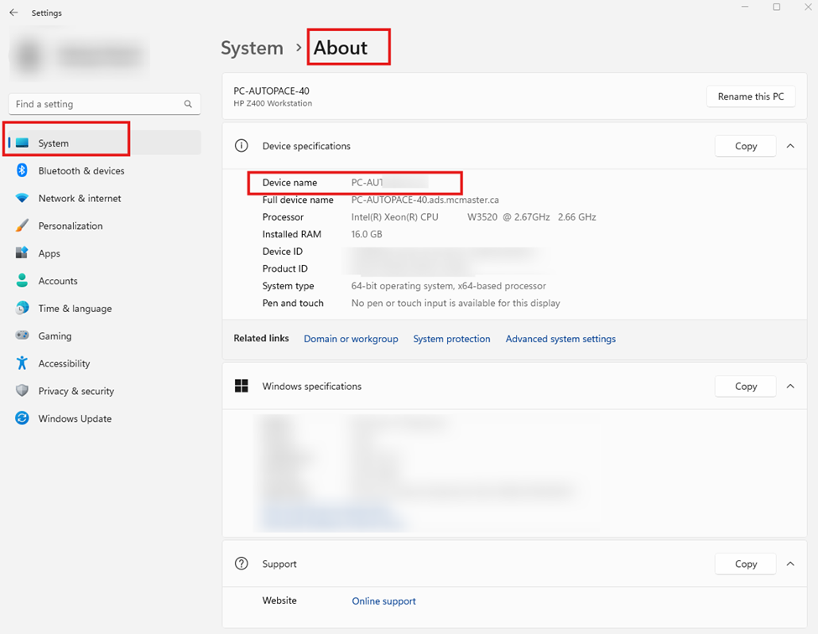Go to System breadcrumb in header

(x=252, y=48)
